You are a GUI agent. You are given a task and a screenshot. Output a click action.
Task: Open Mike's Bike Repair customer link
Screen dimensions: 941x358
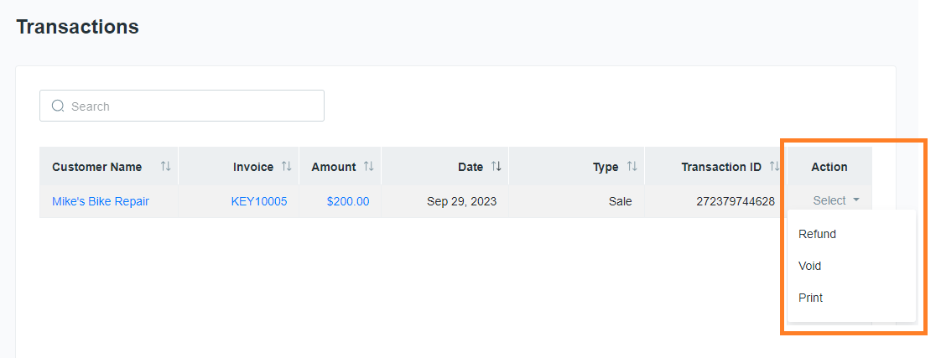click(100, 201)
